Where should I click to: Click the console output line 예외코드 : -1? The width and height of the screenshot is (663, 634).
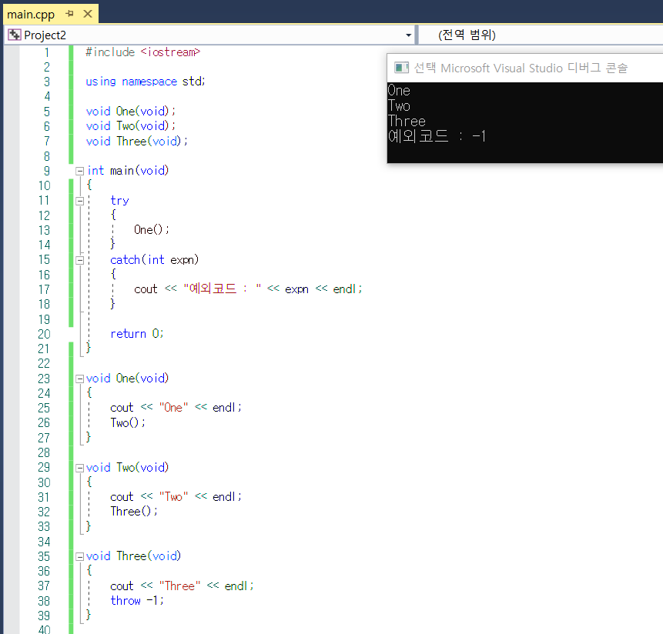pyautogui.click(x=437, y=136)
